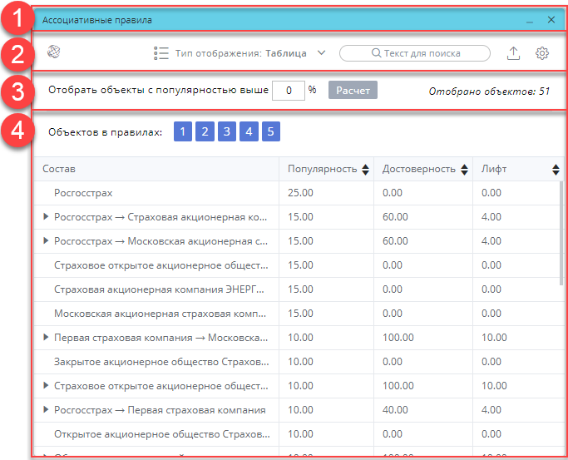Click the Текст для поиска search field
The height and width of the screenshot is (460, 568).
tap(415, 53)
